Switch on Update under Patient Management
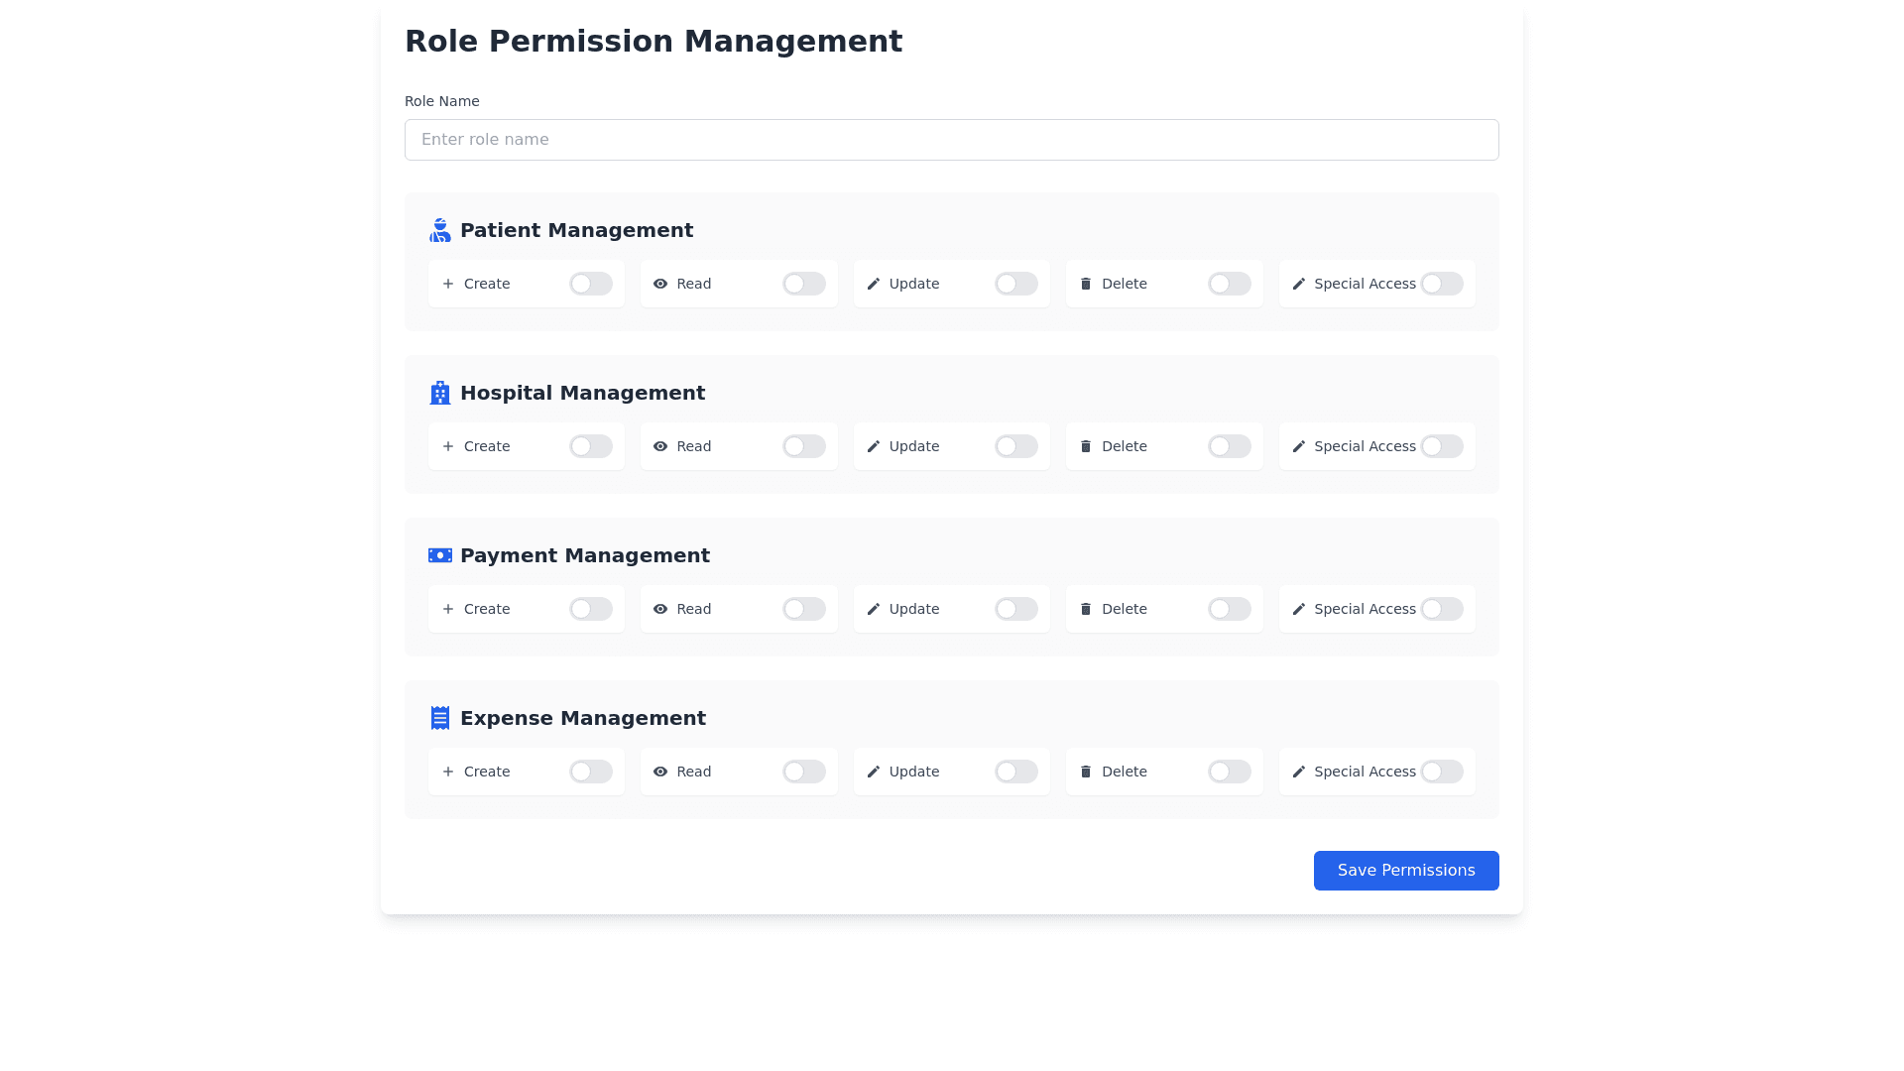The height and width of the screenshot is (1071, 1904). [x=1016, y=284]
